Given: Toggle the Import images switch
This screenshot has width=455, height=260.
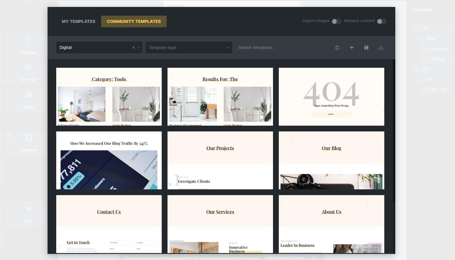Looking at the screenshot, I should [336, 21].
